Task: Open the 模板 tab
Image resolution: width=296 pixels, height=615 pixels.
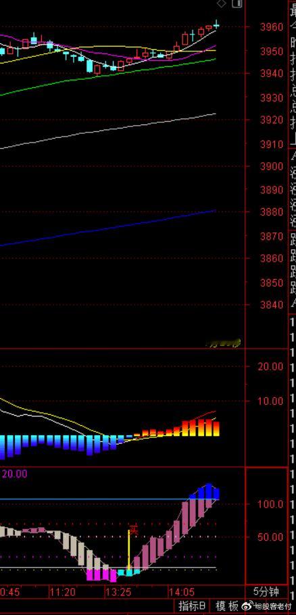Action: tap(227, 606)
